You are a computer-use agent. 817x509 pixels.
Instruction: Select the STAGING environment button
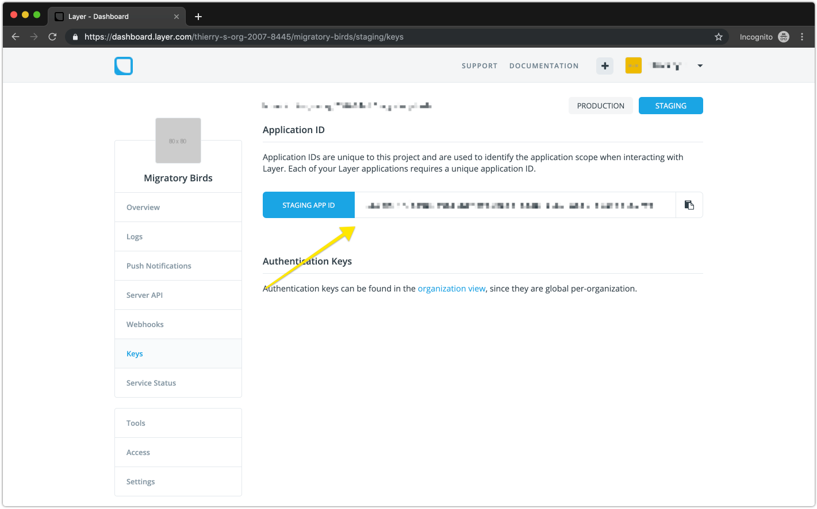[670, 106]
